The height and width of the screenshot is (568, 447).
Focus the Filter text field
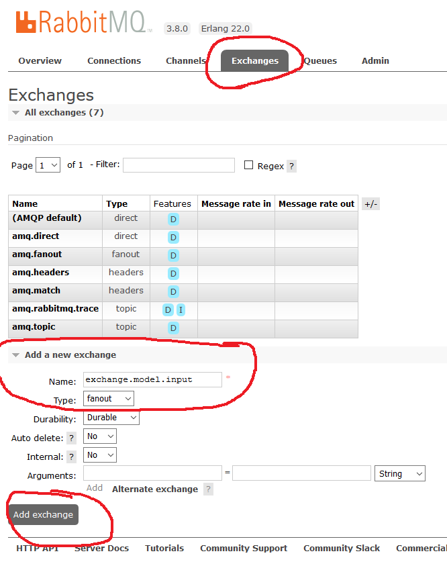click(179, 165)
